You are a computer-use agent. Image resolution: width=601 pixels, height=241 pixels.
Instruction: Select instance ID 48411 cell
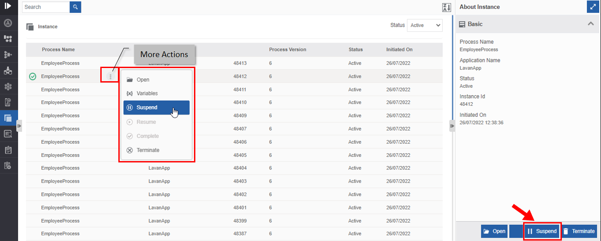click(240, 90)
